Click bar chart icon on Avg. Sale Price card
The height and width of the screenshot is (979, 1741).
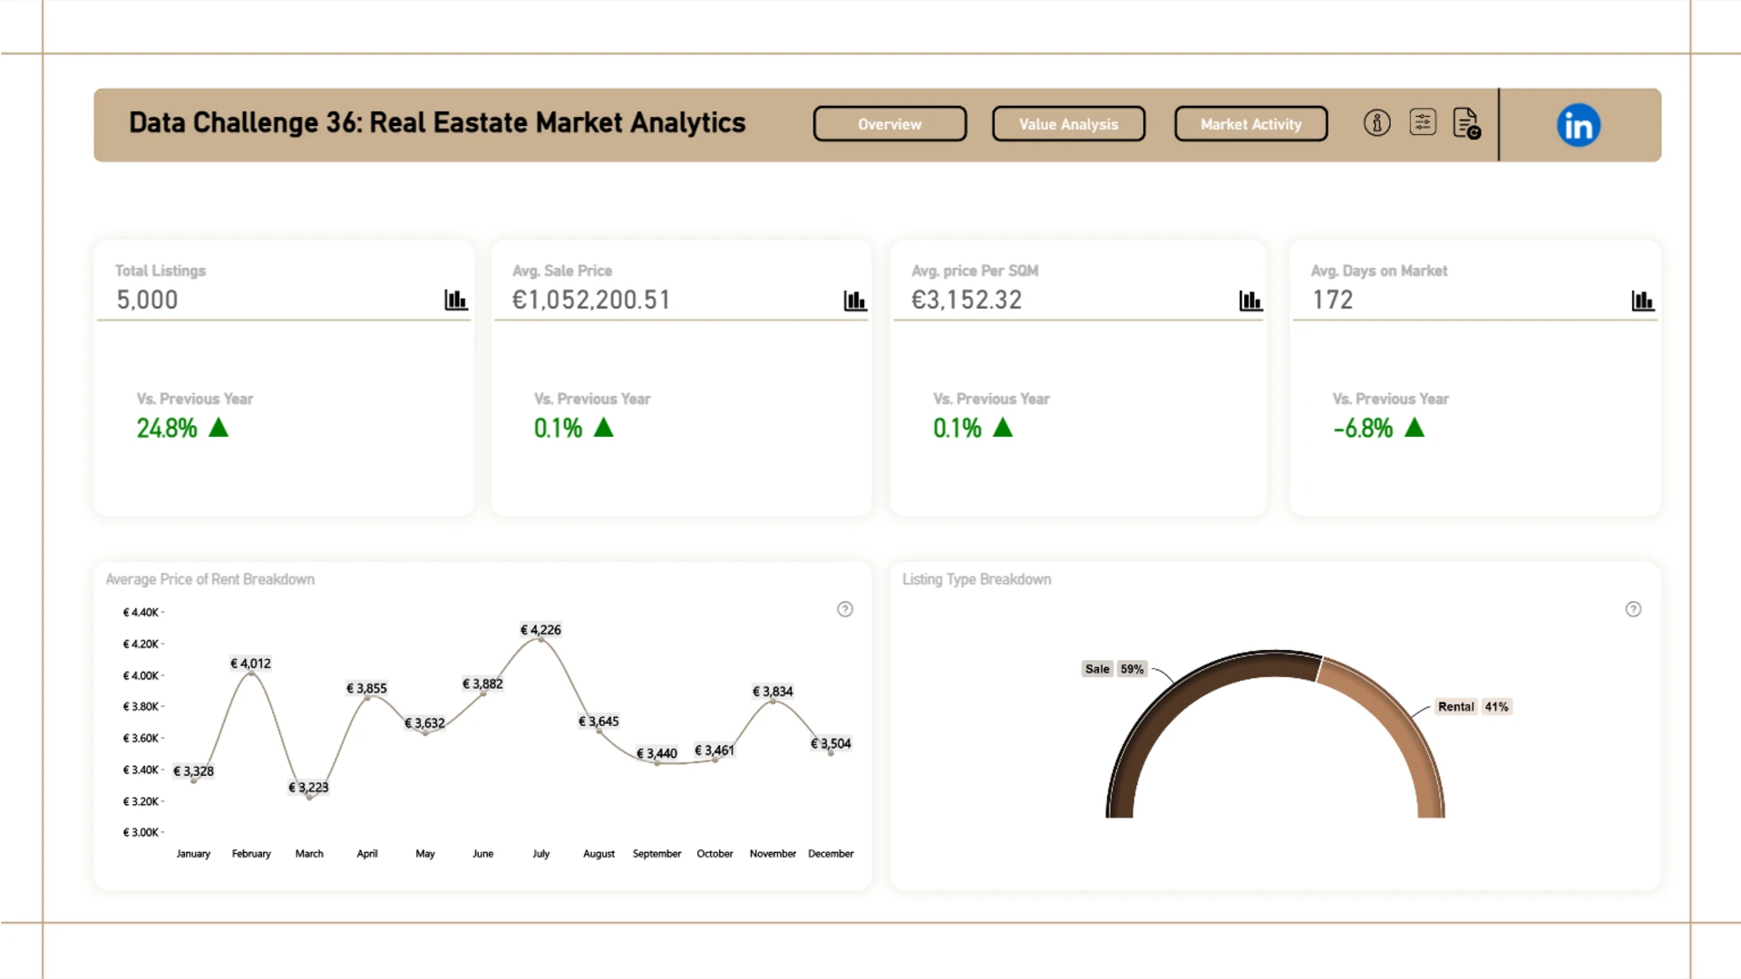point(854,300)
